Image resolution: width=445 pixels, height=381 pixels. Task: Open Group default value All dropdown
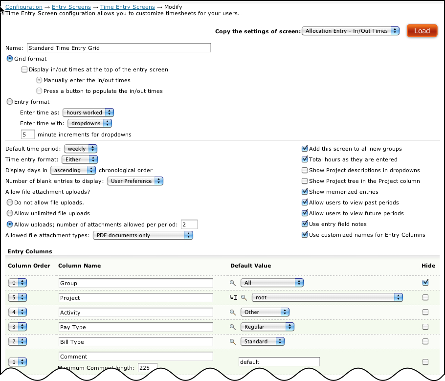pyautogui.click(x=272, y=283)
